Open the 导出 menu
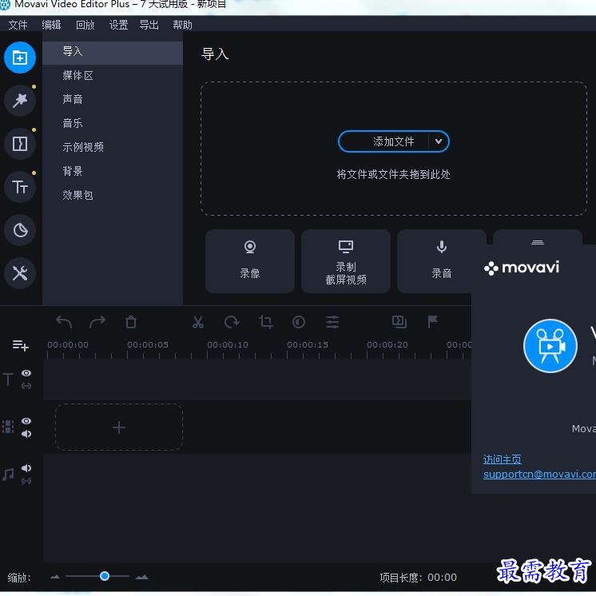596x596 pixels. 149,25
